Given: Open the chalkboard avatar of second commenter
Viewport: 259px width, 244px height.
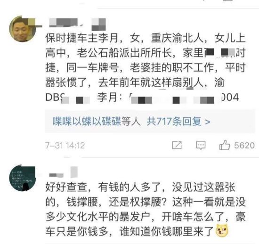Looking at the screenshot, I should coord(22,178).
